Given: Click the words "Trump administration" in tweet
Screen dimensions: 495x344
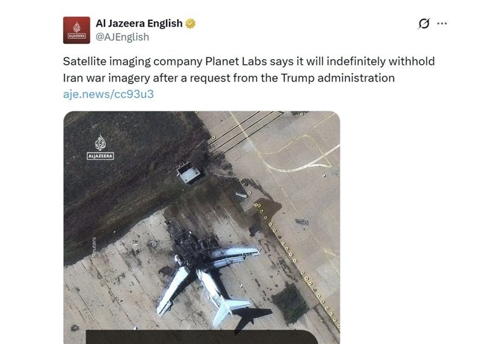Looking at the screenshot, I should pos(340,78).
